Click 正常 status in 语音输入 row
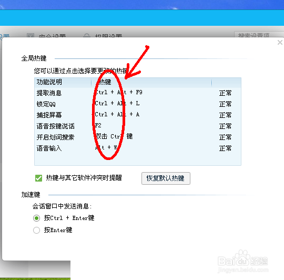Image resolution: width=284 pixels, height=280 pixels. tap(225, 148)
